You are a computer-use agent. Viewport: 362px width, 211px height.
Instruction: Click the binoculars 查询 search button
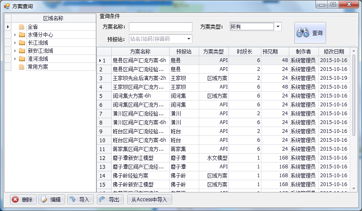point(310,33)
